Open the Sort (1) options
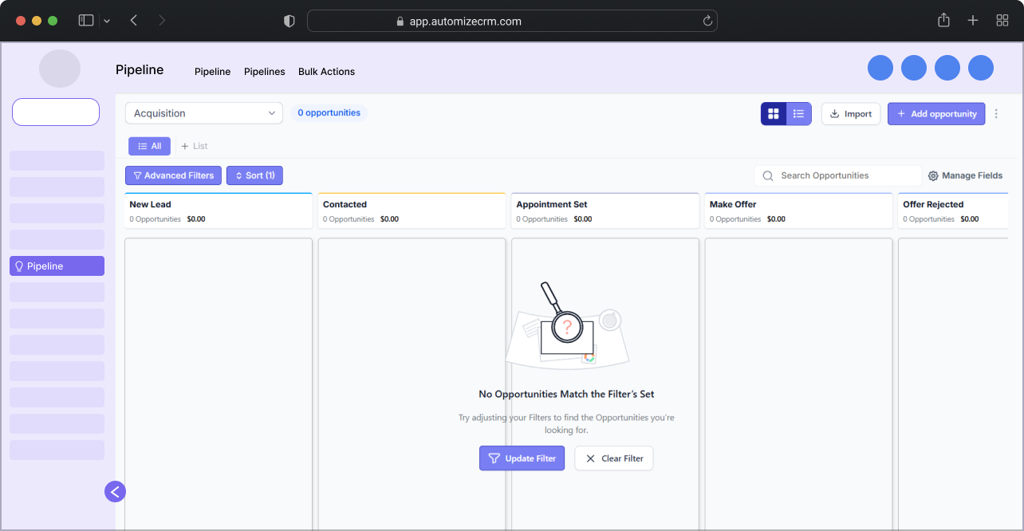1024x531 pixels. 254,175
